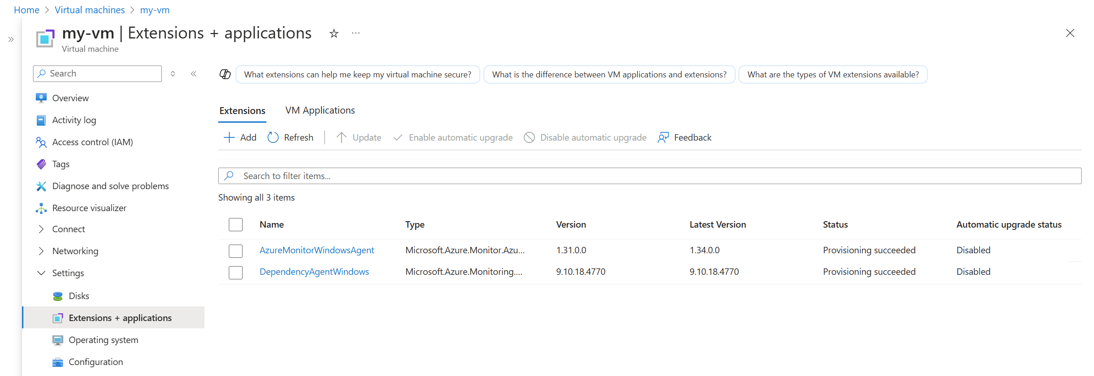Collapse the Settings section
The width and height of the screenshot is (1094, 376).
point(41,273)
